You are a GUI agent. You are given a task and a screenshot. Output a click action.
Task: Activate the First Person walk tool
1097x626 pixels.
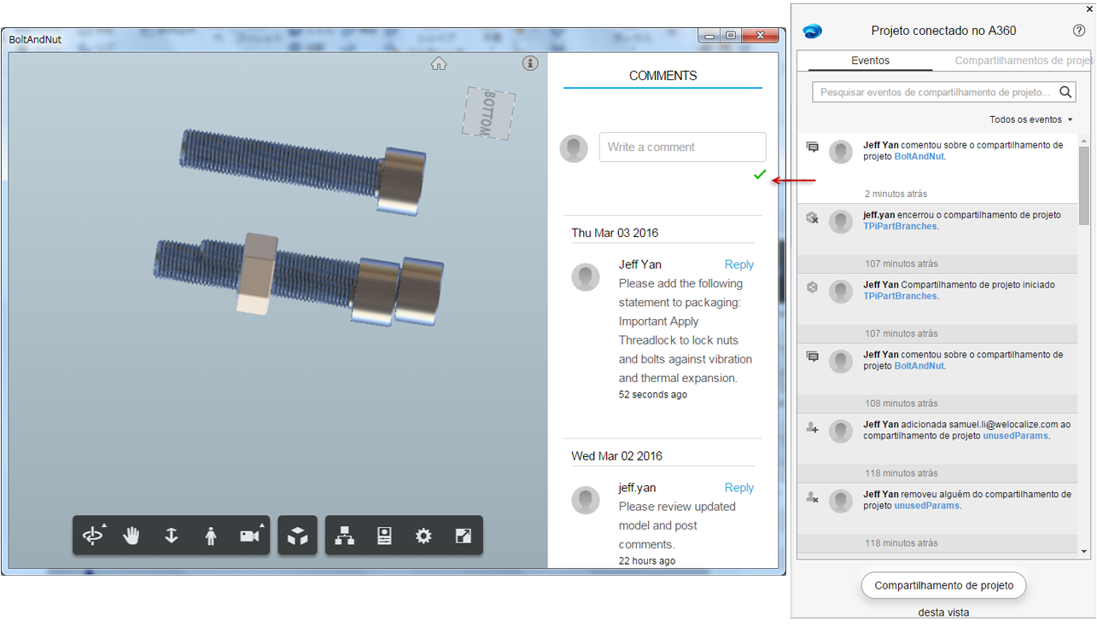(211, 536)
